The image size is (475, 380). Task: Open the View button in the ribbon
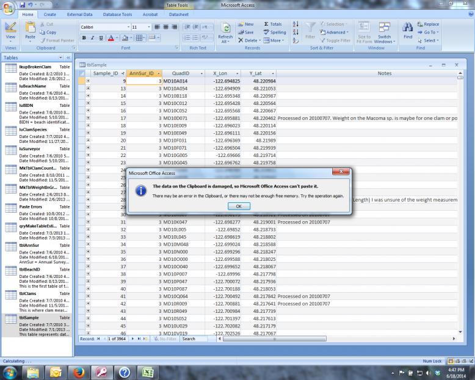[x=10, y=32]
